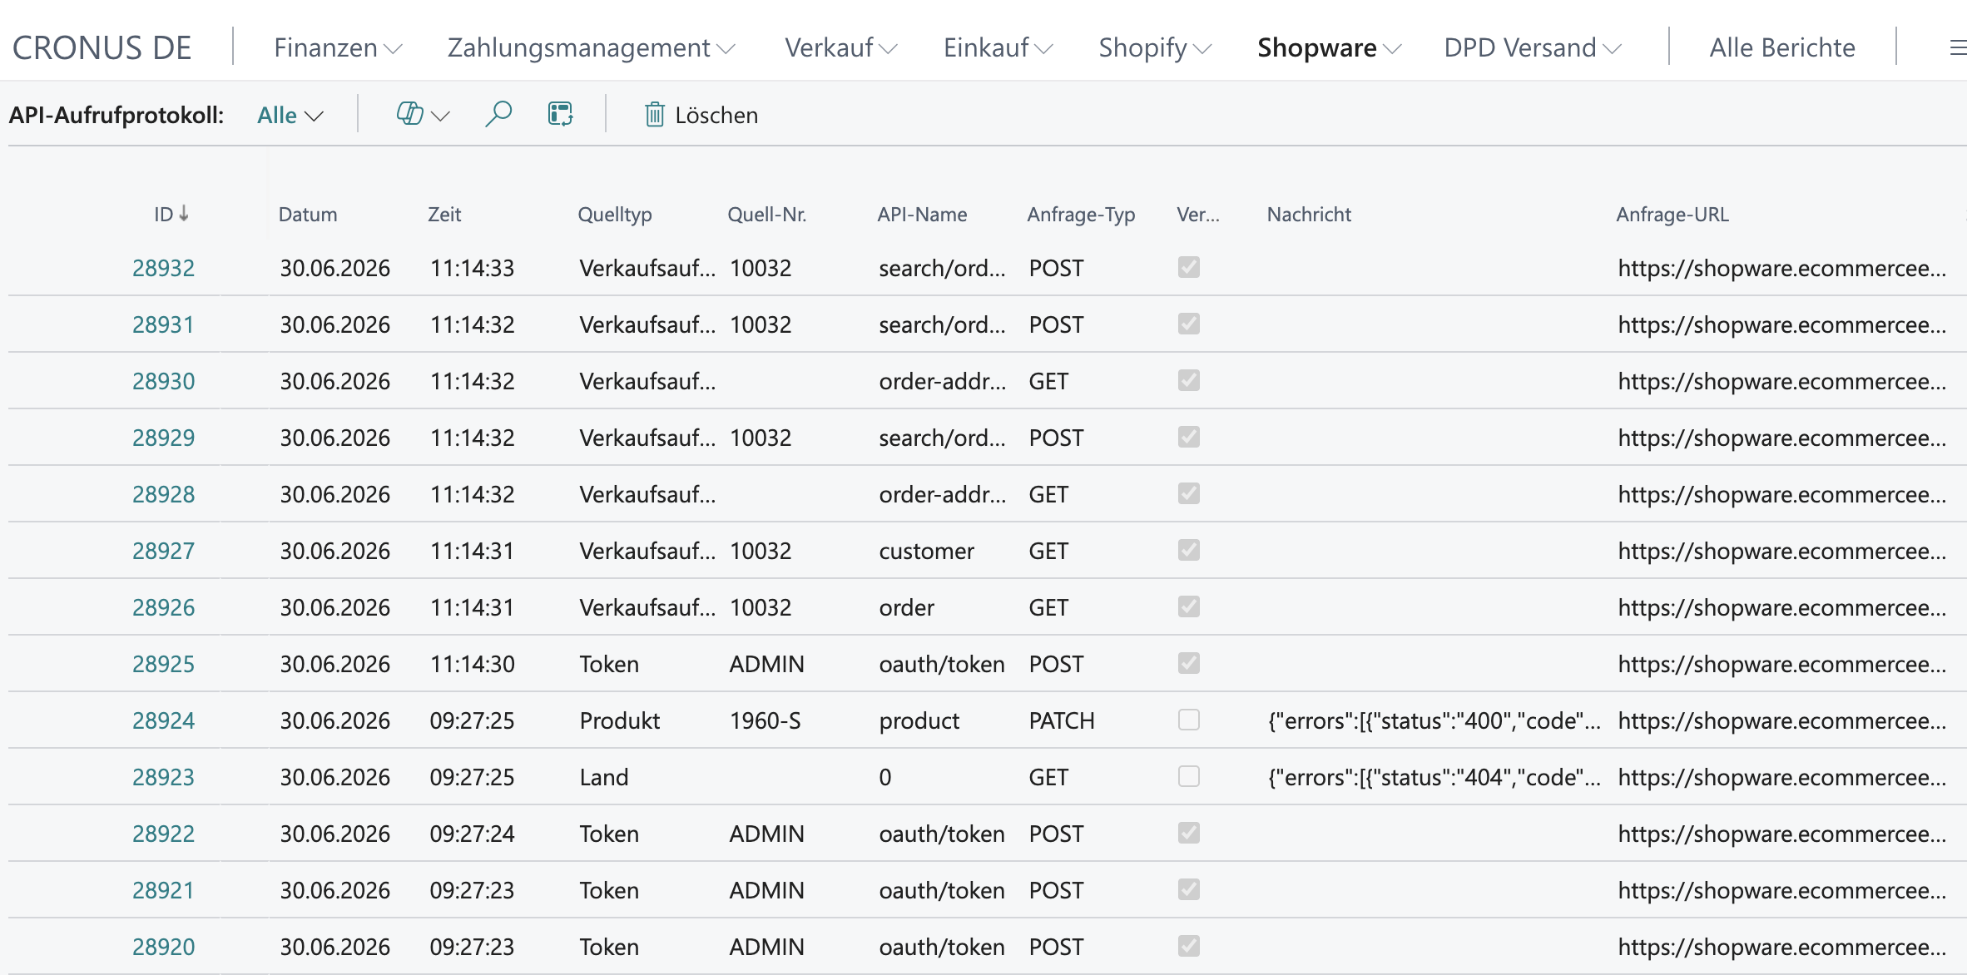Screen dimensions: 1967x975
Task: Open the Shopware menu
Action: click(x=1329, y=47)
